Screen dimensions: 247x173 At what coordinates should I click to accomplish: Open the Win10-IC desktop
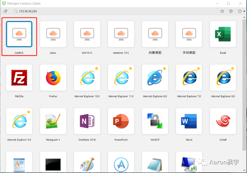(87, 34)
